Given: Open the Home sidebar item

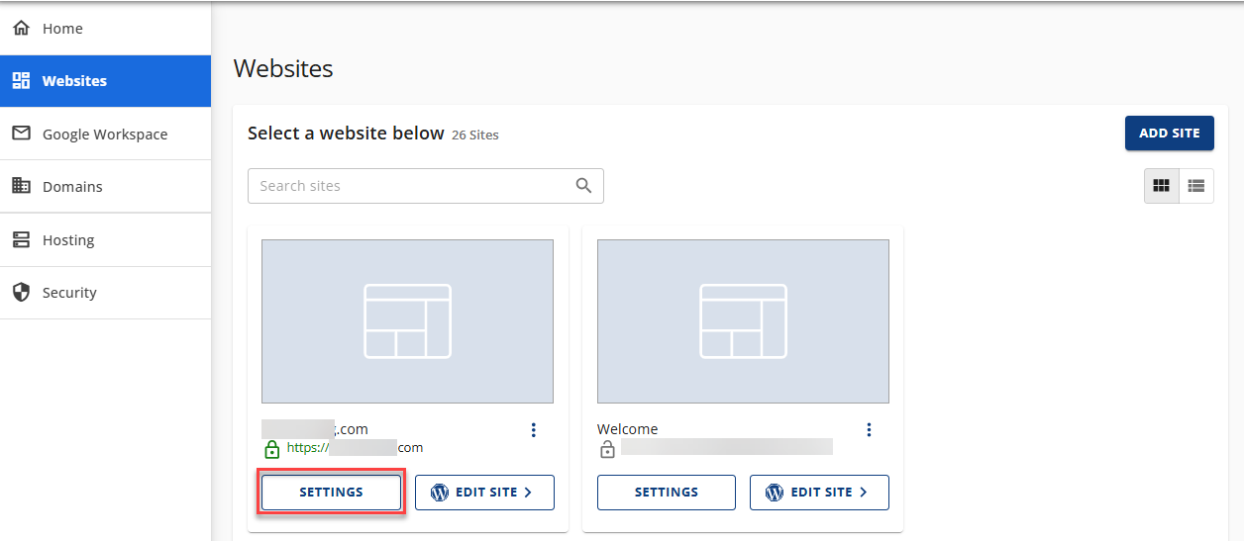Looking at the screenshot, I should click(105, 29).
